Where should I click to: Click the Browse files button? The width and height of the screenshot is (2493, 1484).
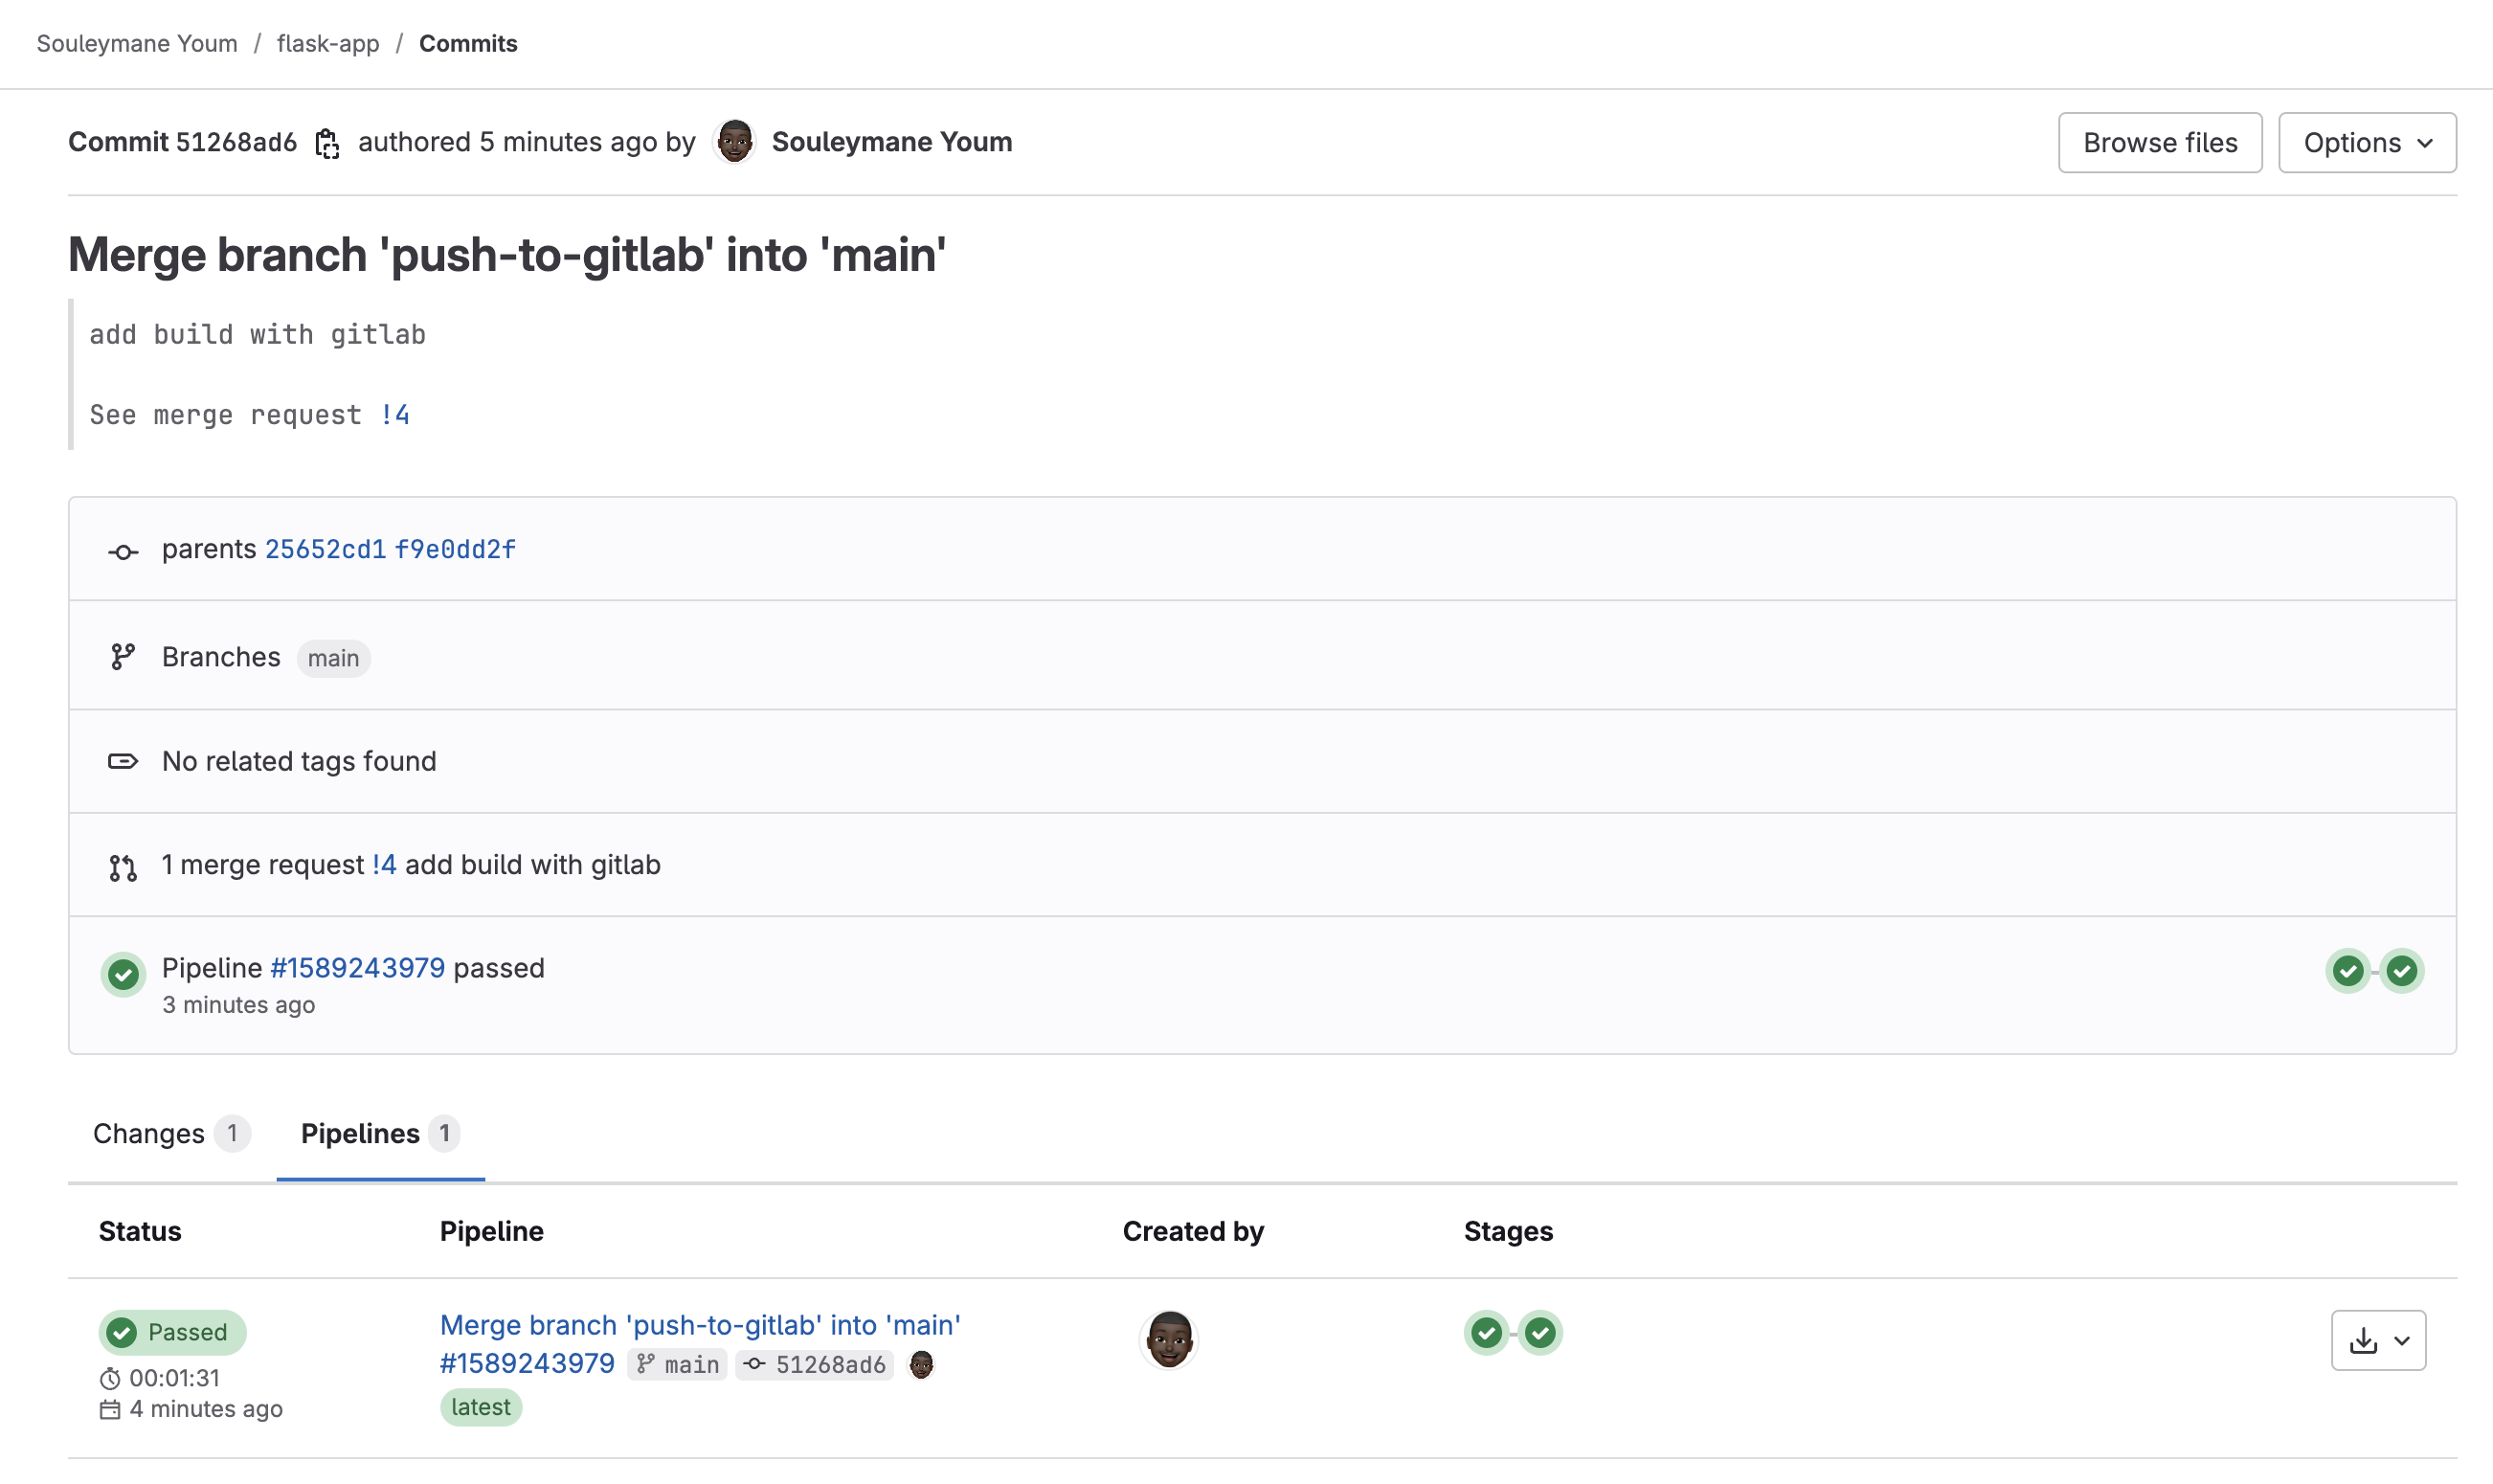[x=2159, y=143]
